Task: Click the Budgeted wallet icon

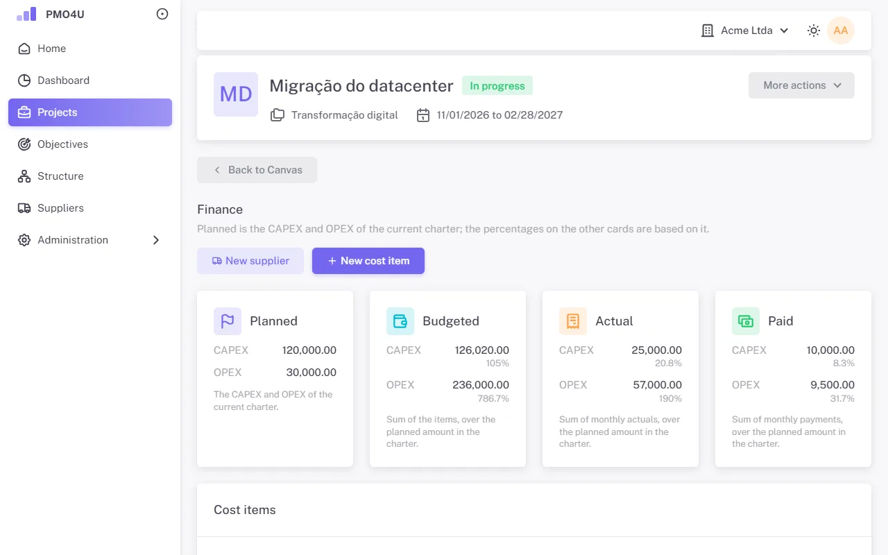Action: click(400, 321)
